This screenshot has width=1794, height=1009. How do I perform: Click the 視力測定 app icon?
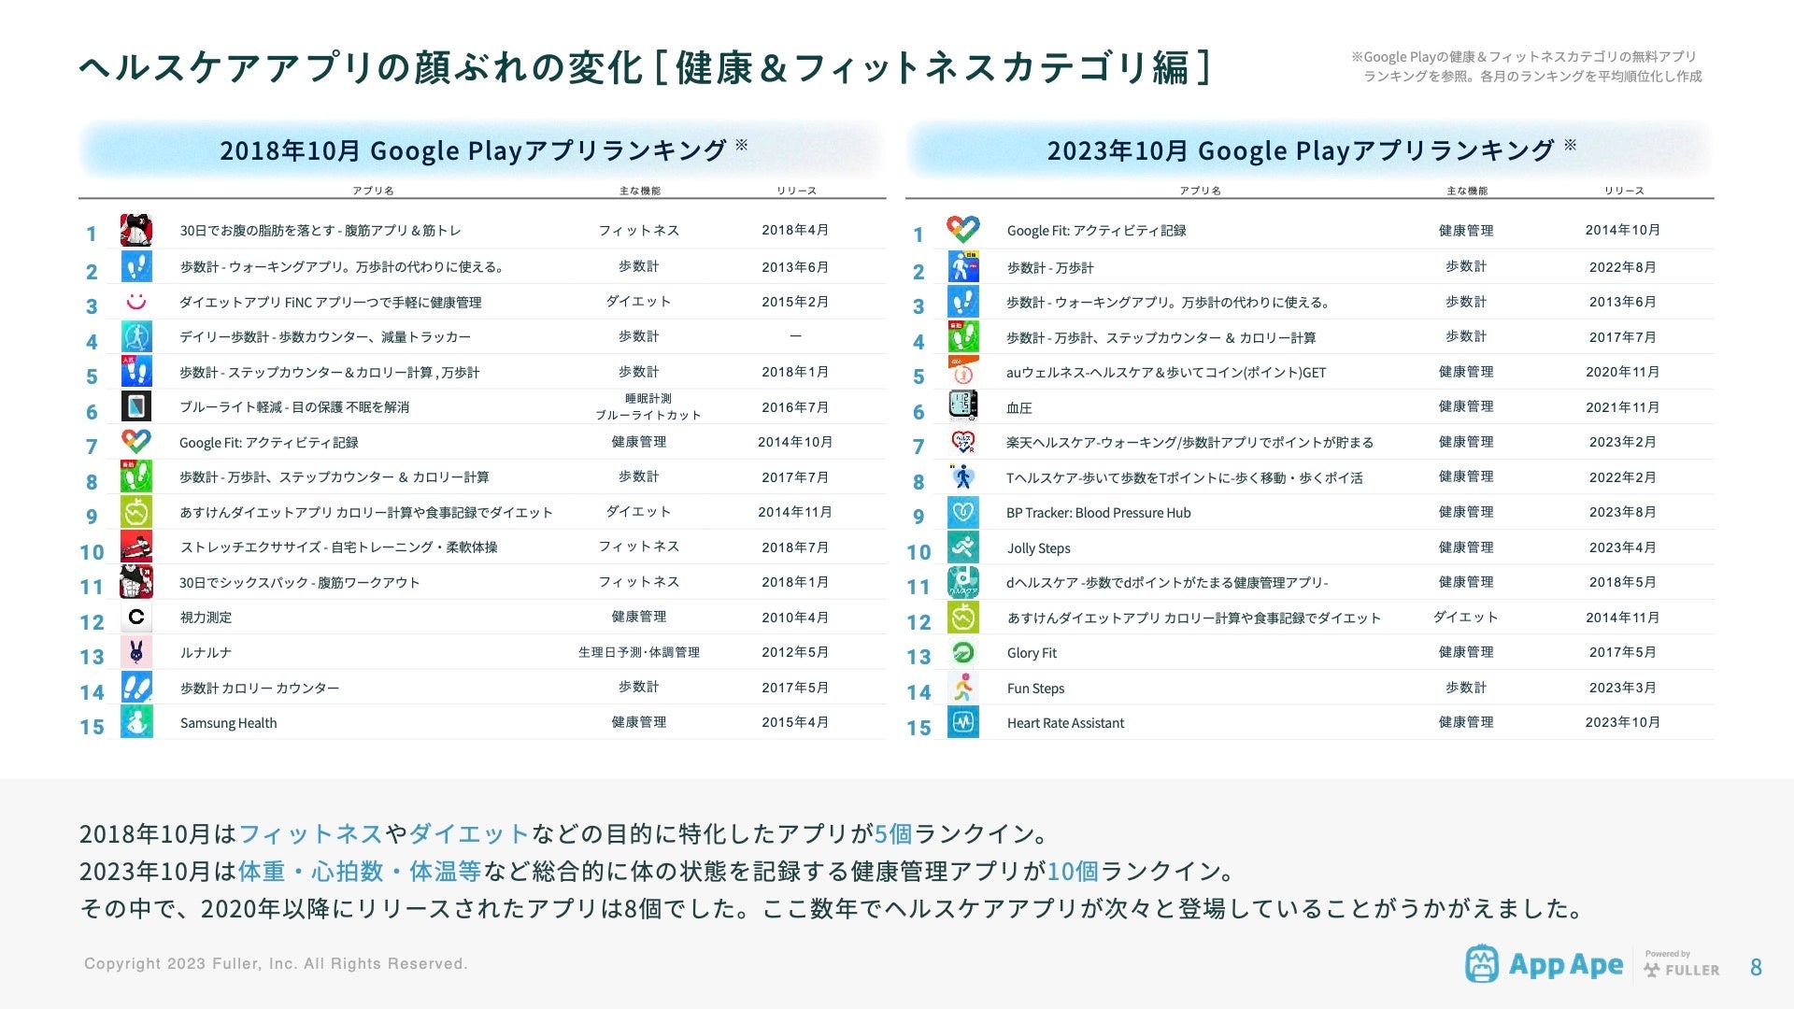click(x=136, y=617)
